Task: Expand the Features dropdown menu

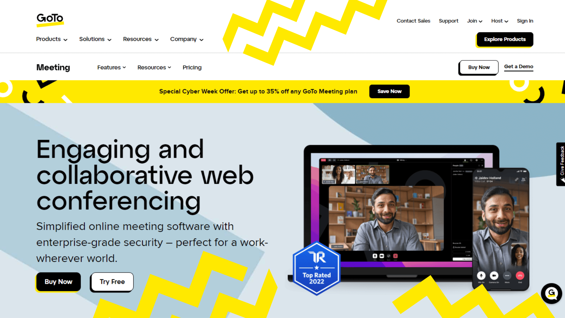Action: pos(111,67)
